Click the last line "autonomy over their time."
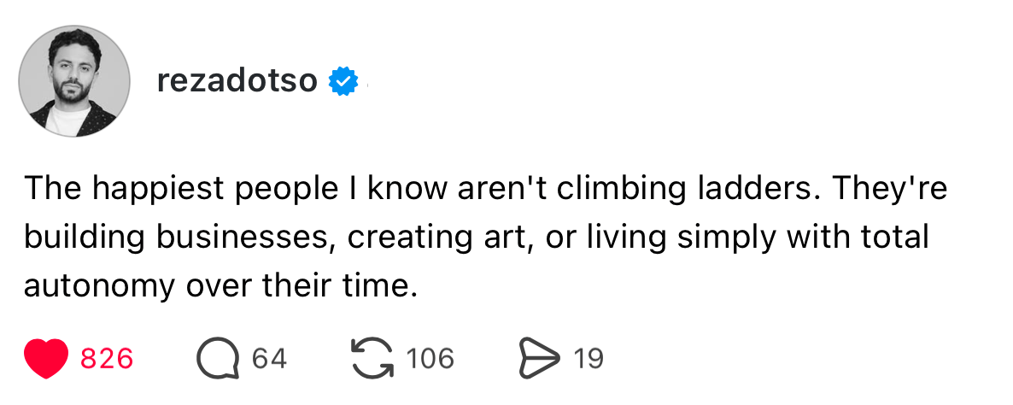The height and width of the screenshot is (405, 1013). point(220,285)
